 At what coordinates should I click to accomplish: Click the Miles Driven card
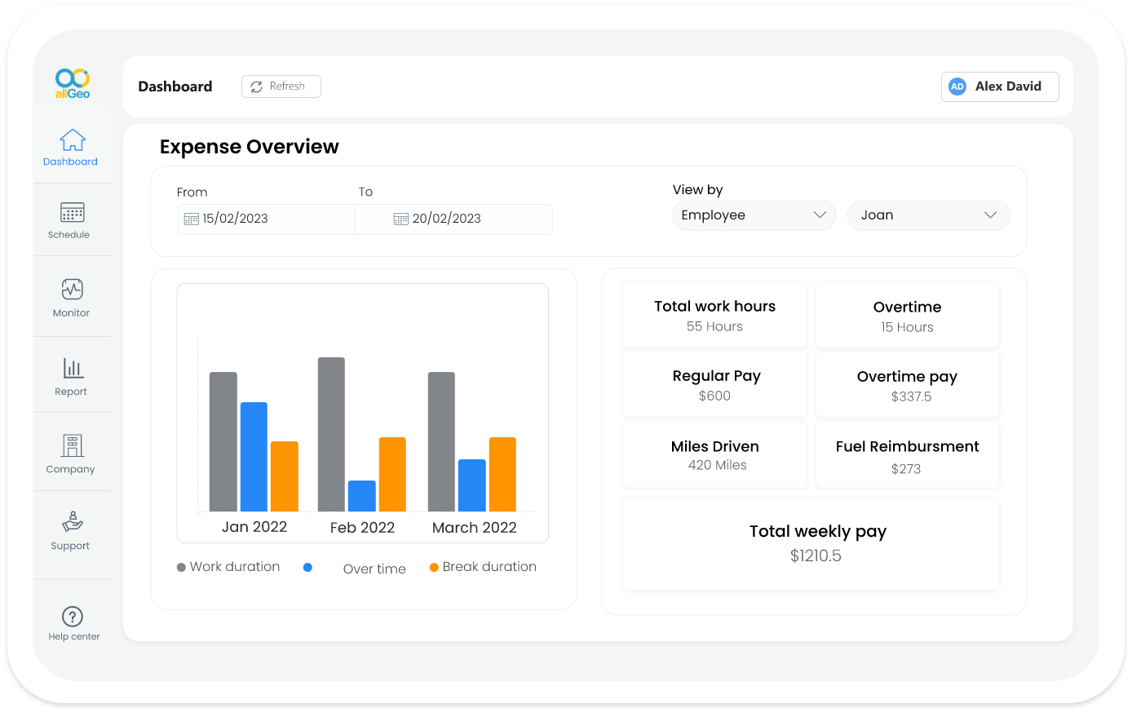[x=715, y=454]
